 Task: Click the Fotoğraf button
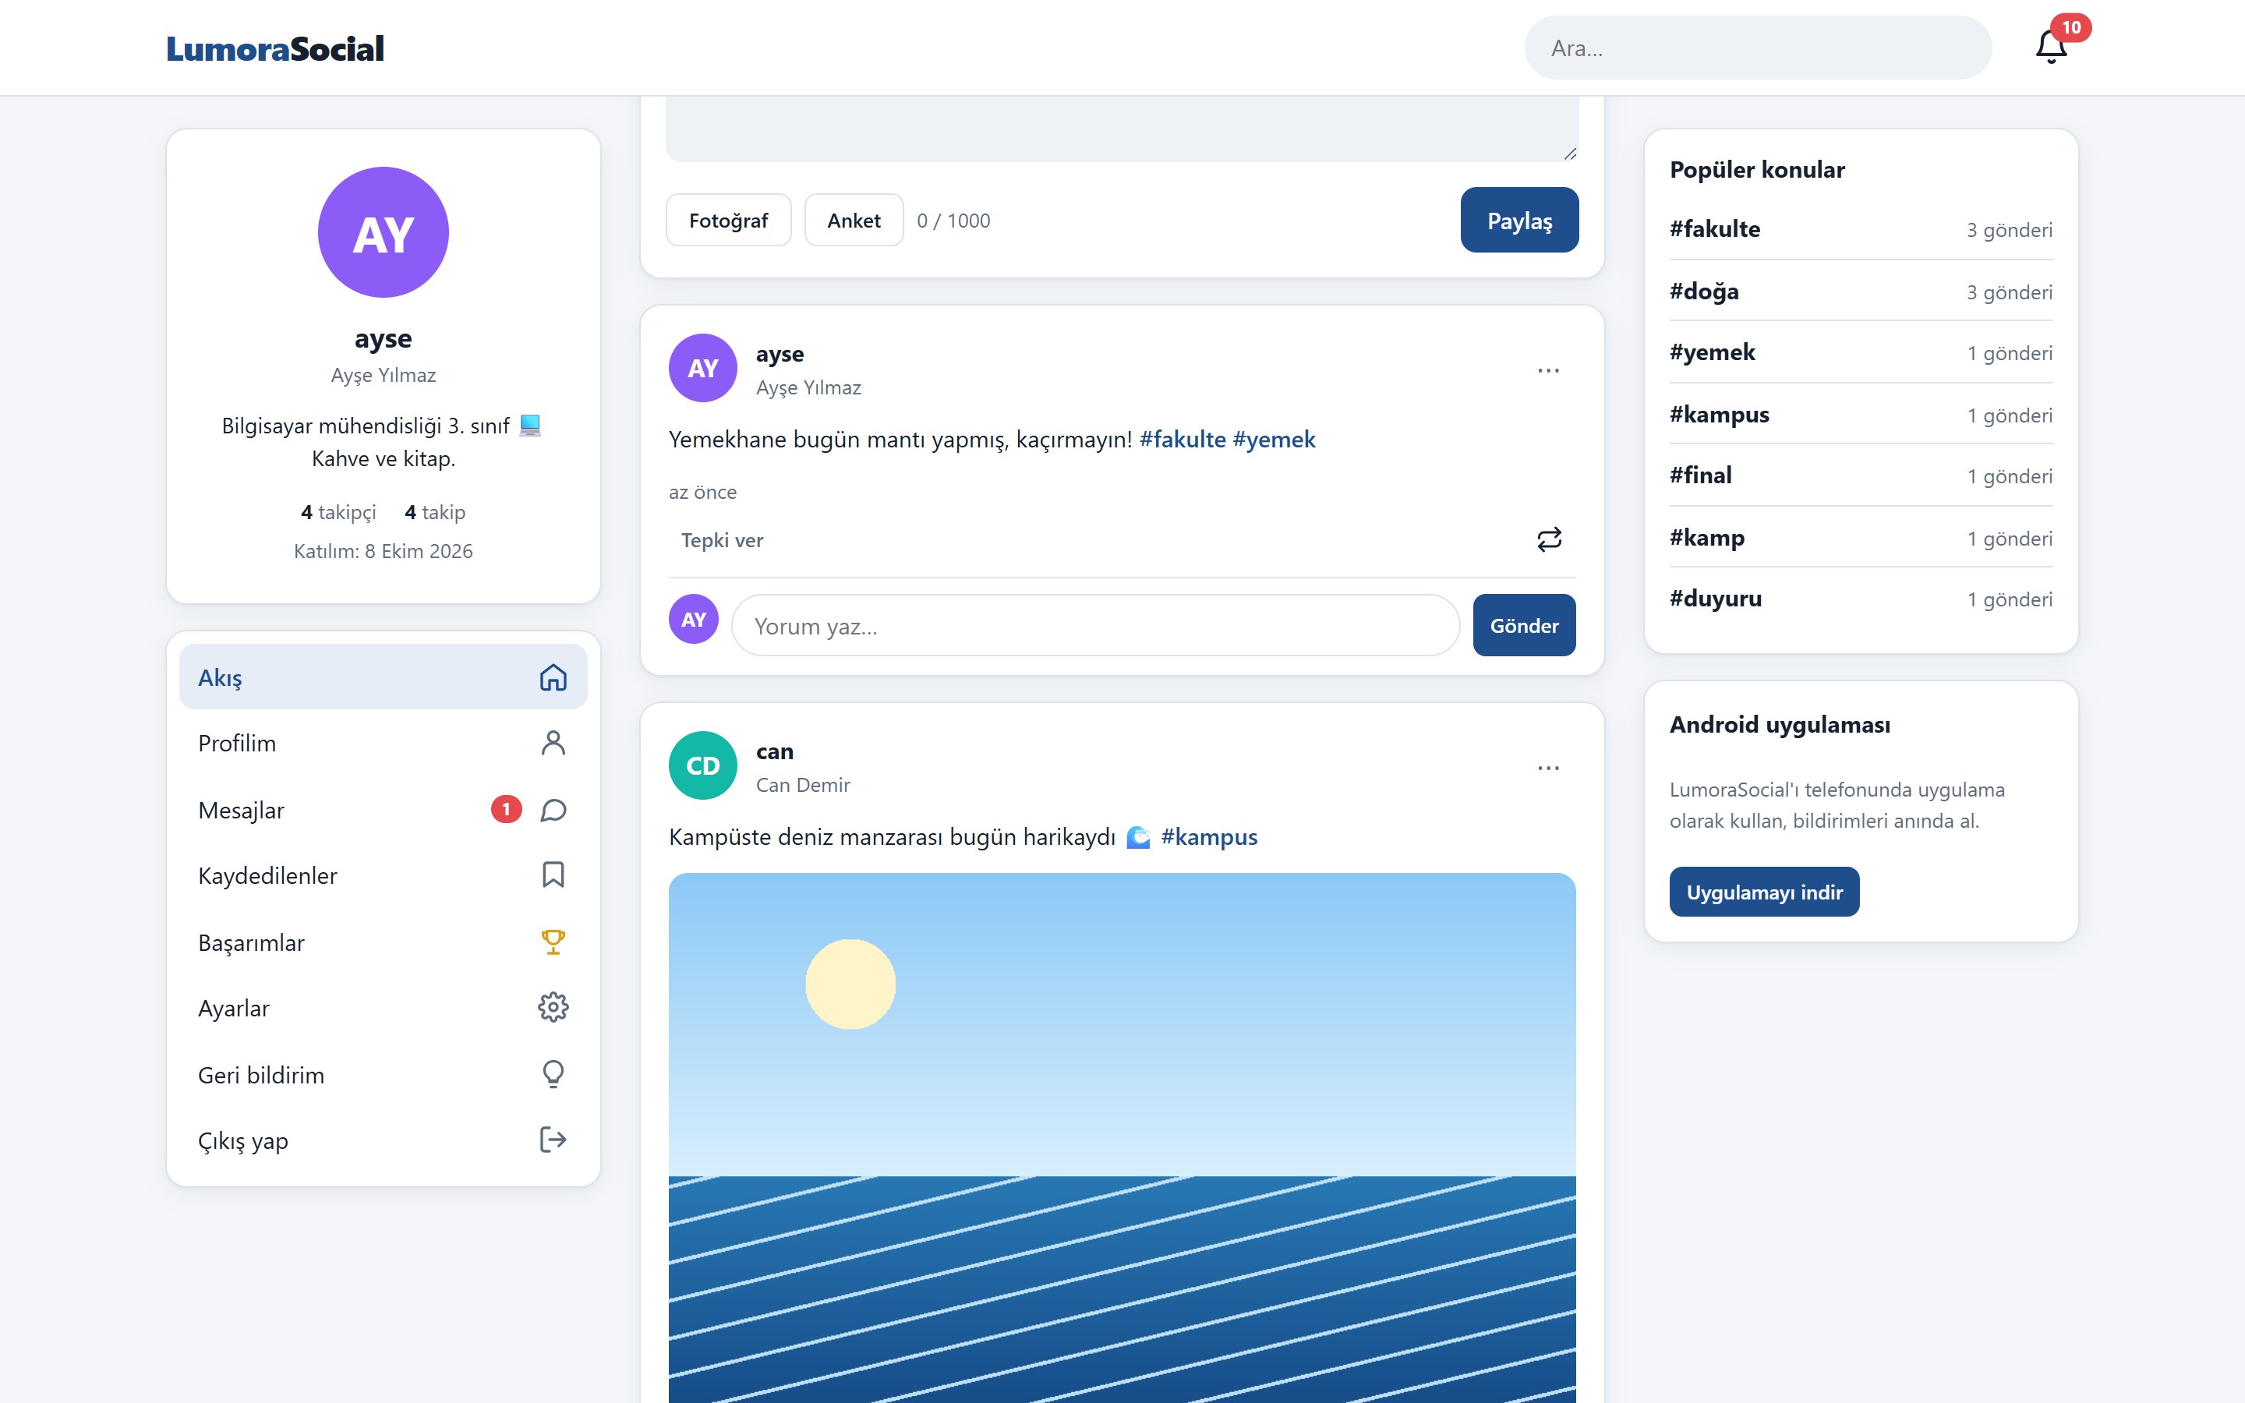click(728, 220)
